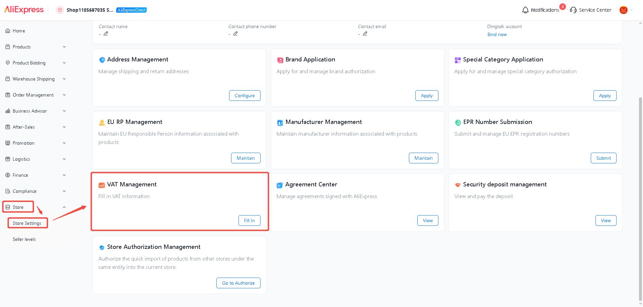Click the user avatar icon
Viewport: 643px width, 307px height.
(623, 10)
